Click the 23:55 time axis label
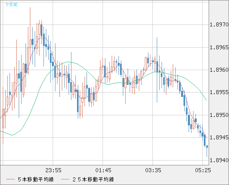229x185 pixels. pyautogui.click(x=53, y=170)
